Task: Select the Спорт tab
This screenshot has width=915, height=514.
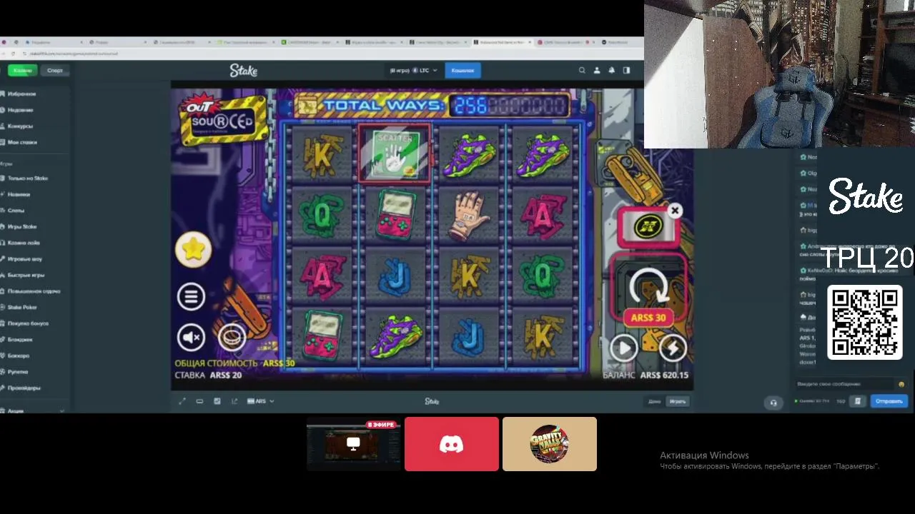Action: 54,71
